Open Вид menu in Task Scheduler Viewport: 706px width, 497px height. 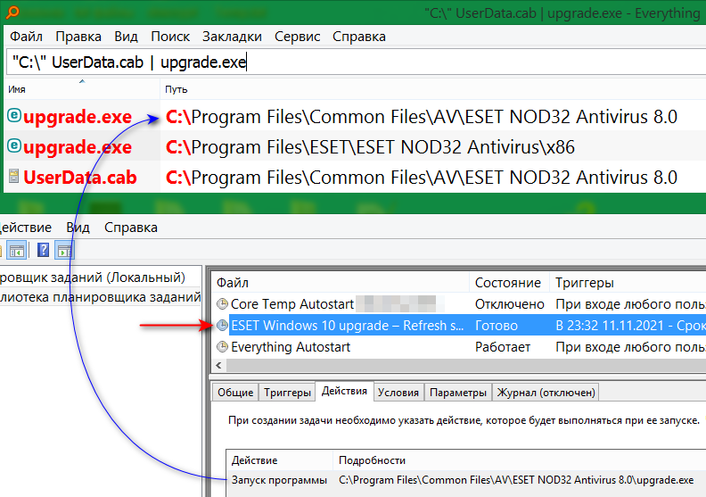(x=78, y=228)
